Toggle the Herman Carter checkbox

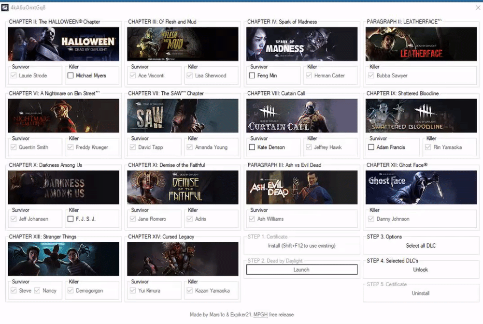309,75
